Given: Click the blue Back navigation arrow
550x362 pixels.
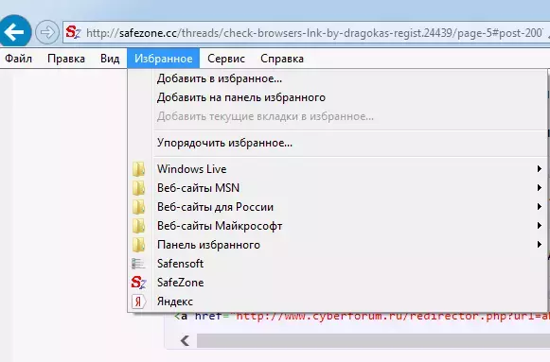Looking at the screenshot, I should click(x=14, y=32).
